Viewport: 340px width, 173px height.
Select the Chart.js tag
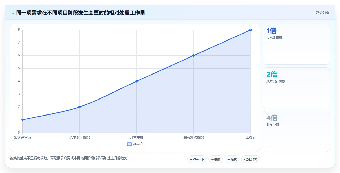[197, 159]
